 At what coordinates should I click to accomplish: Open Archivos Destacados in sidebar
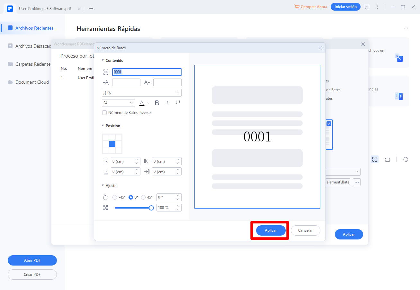29,46
